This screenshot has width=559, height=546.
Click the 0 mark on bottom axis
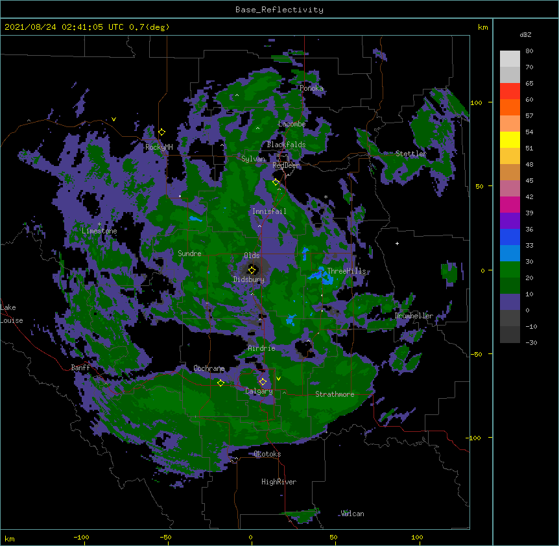[250, 537]
